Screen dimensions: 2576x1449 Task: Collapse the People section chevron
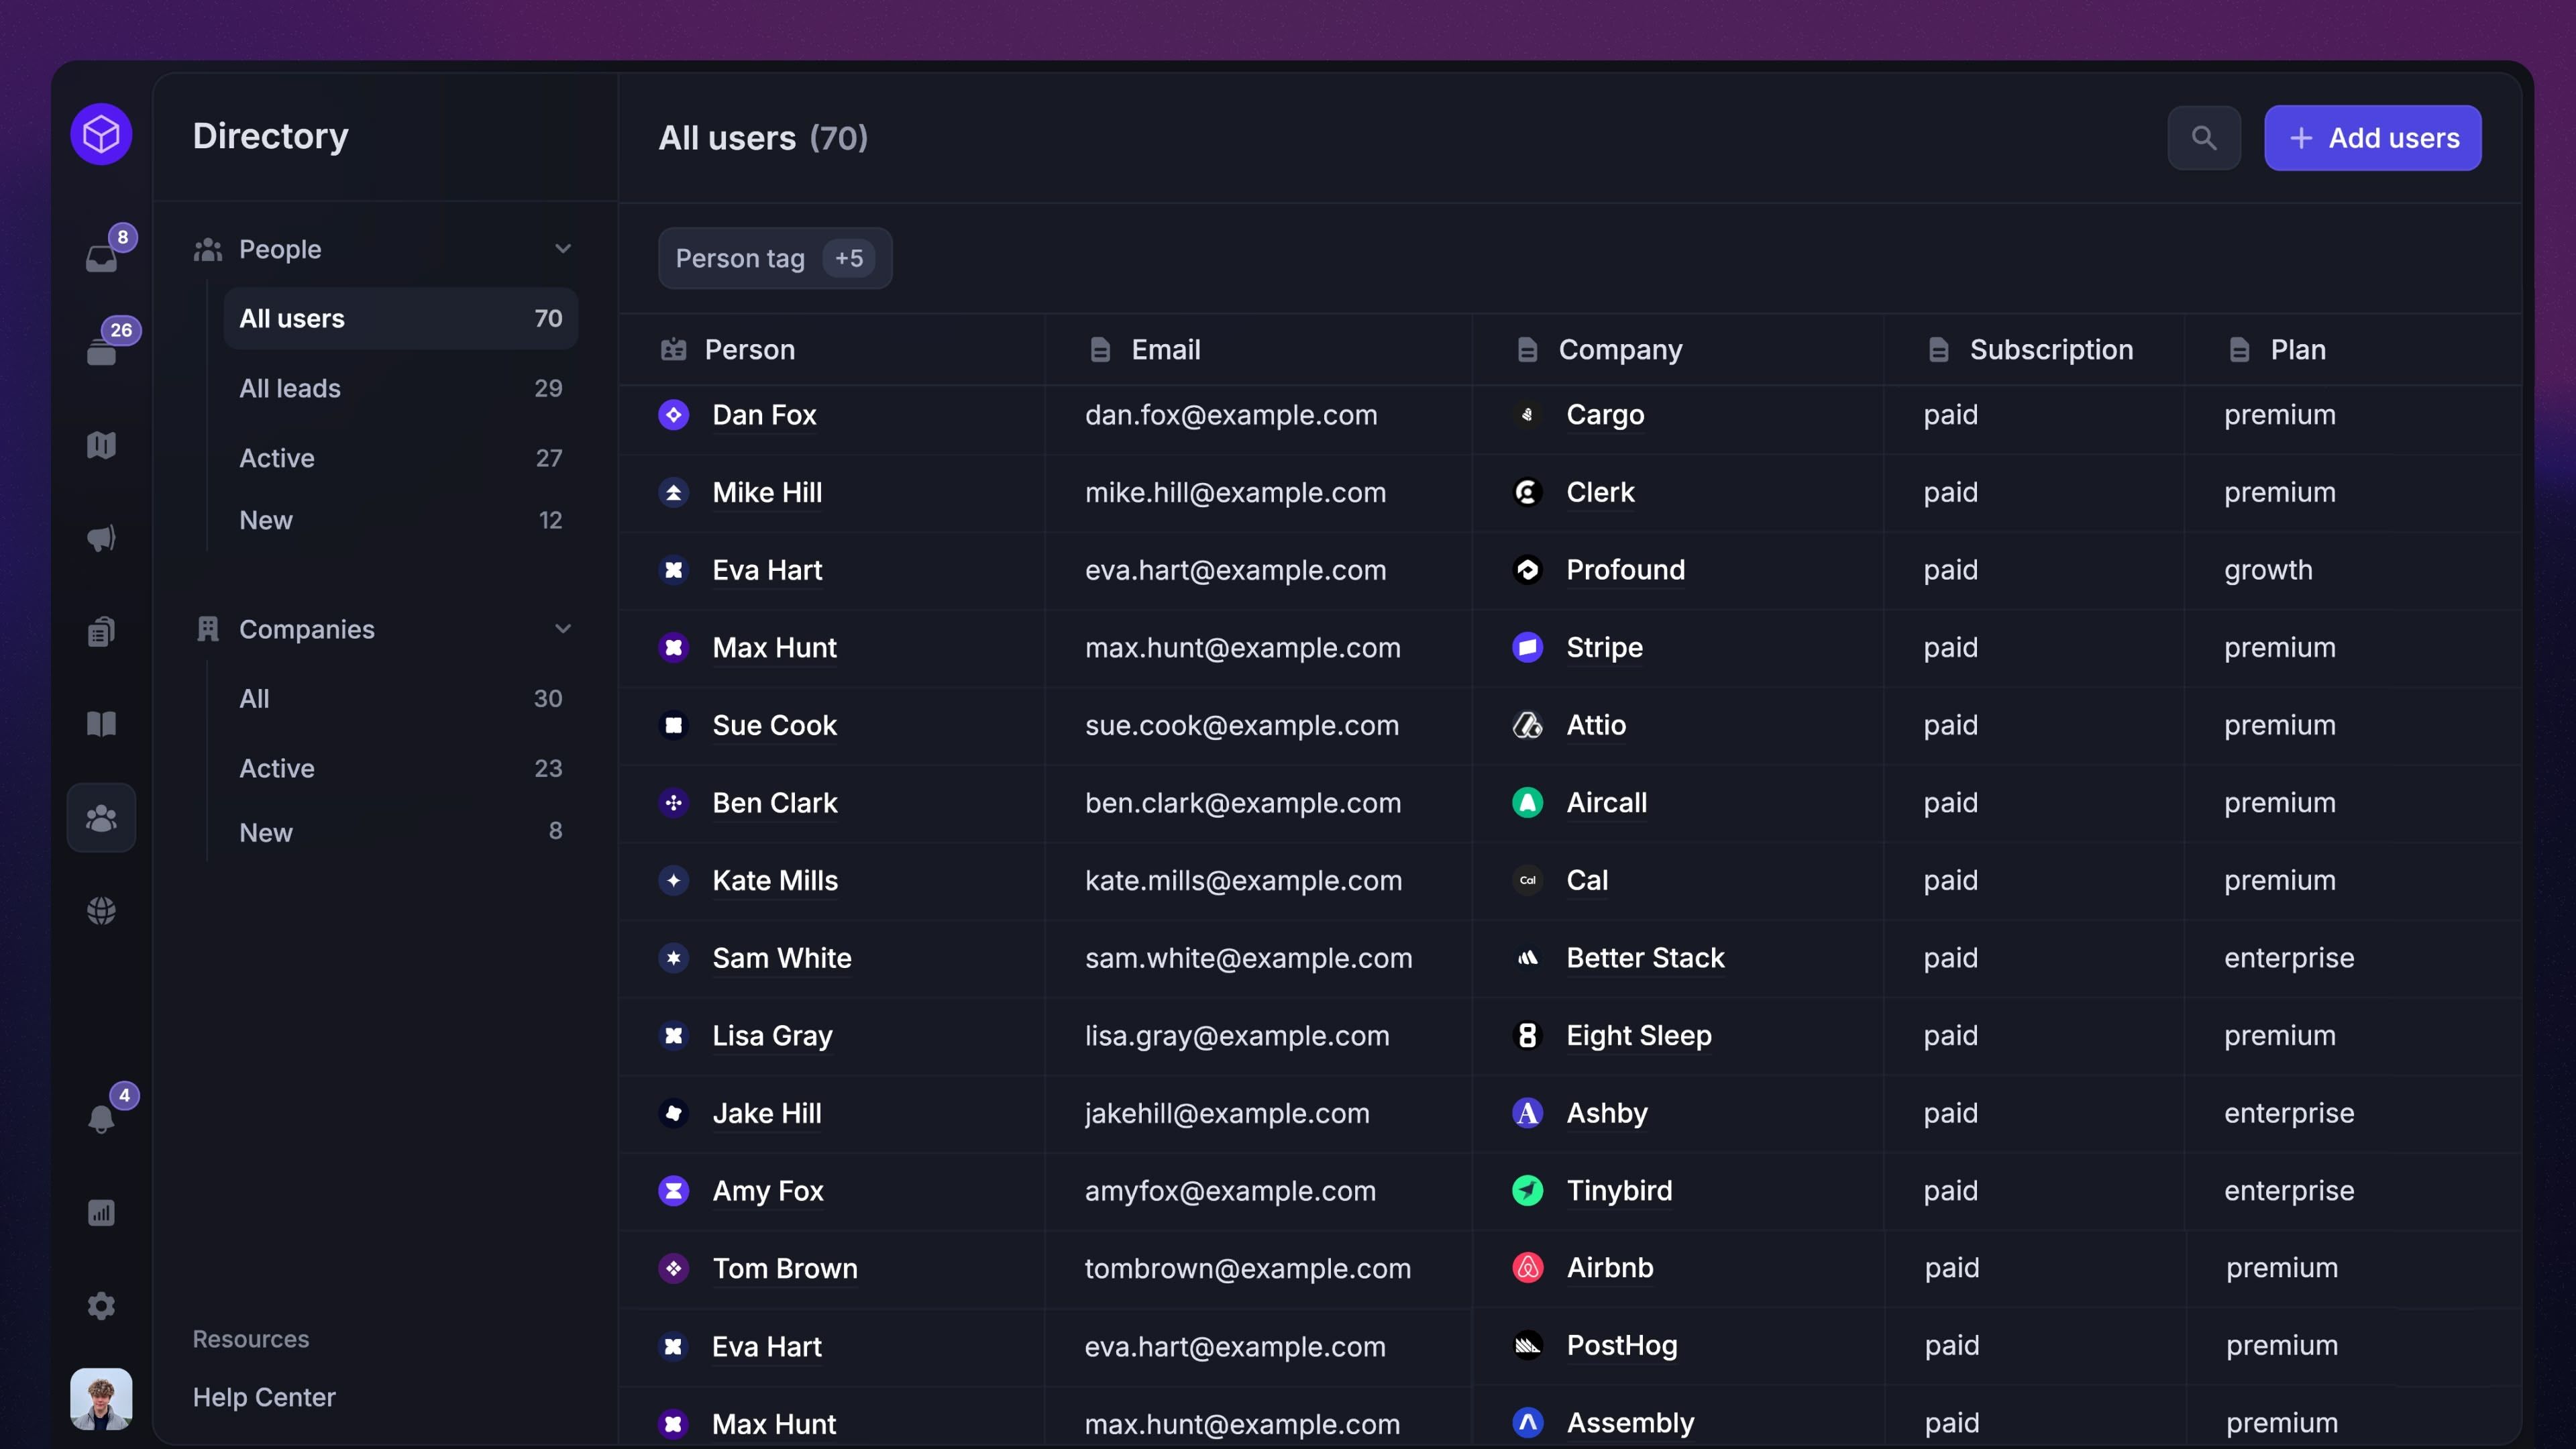point(562,249)
